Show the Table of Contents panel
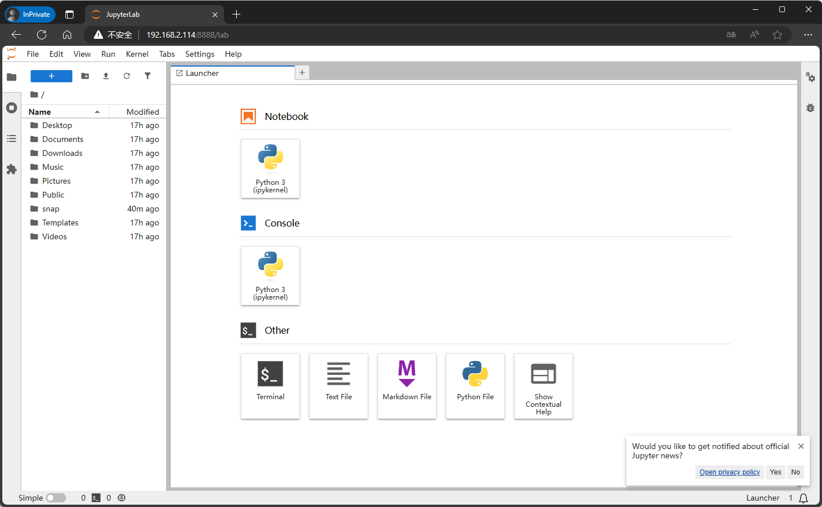Image resolution: width=822 pixels, height=507 pixels. pyautogui.click(x=12, y=138)
